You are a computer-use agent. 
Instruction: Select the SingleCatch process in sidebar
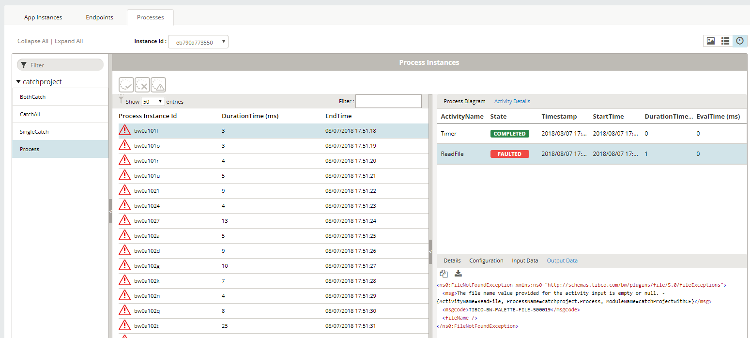click(34, 132)
